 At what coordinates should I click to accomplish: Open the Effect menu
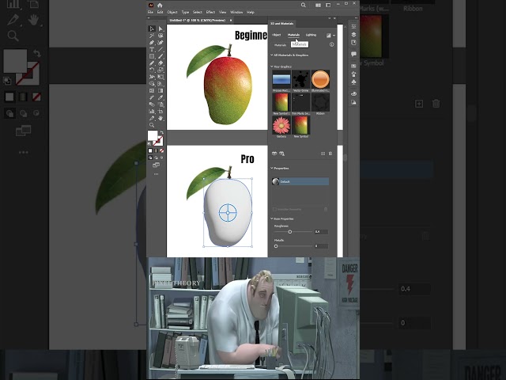(210, 13)
